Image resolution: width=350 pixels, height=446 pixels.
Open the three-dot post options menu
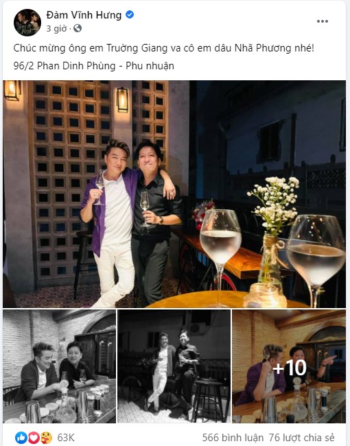(x=322, y=21)
